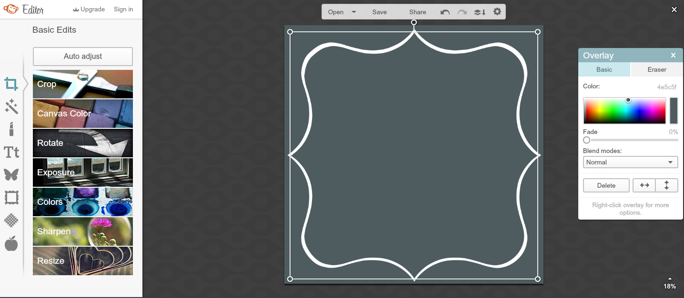Flip overlay horizontally
The width and height of the screenshot is (684, 298).
coord(644,185)
